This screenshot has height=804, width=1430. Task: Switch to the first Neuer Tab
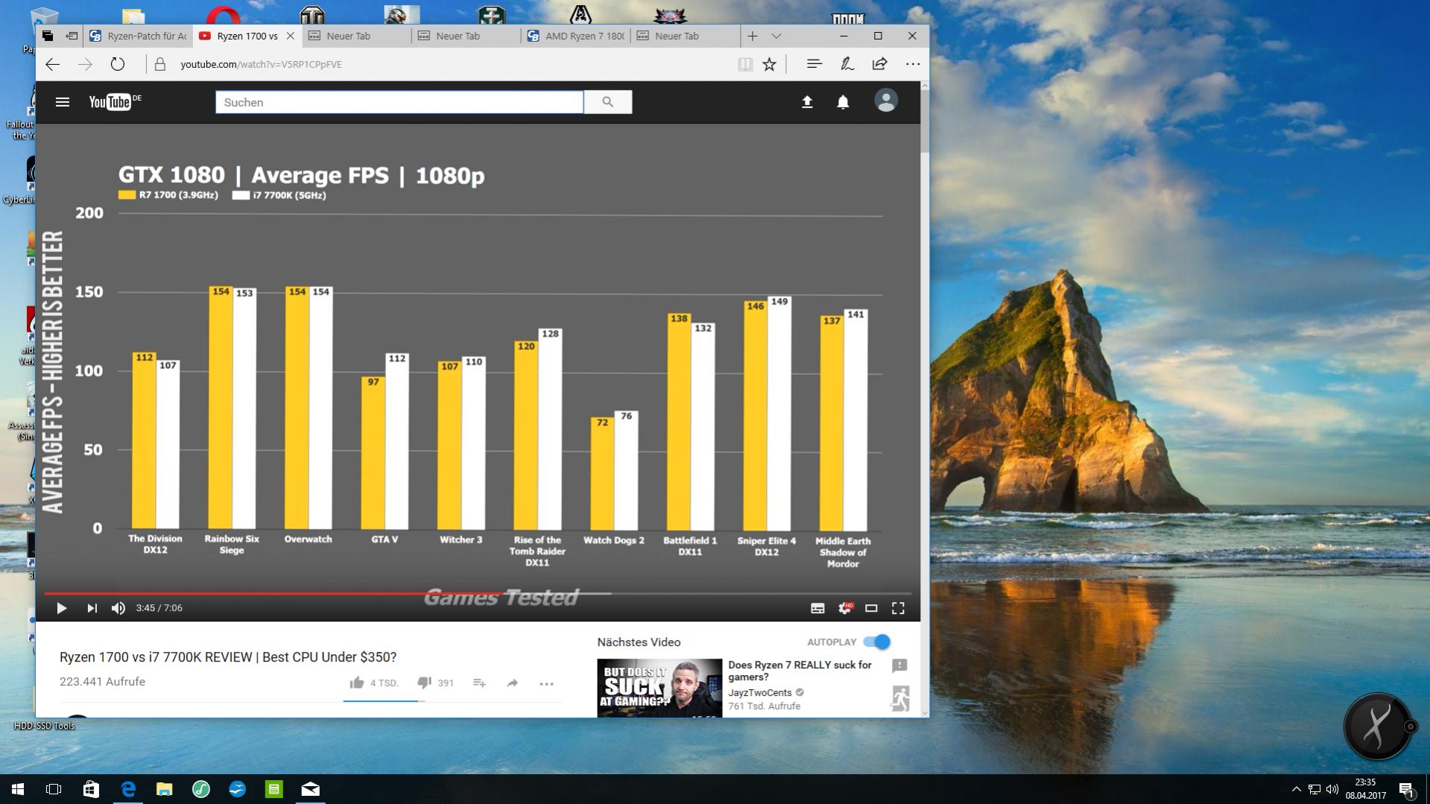pyautogui.click(x=357, y=36)
